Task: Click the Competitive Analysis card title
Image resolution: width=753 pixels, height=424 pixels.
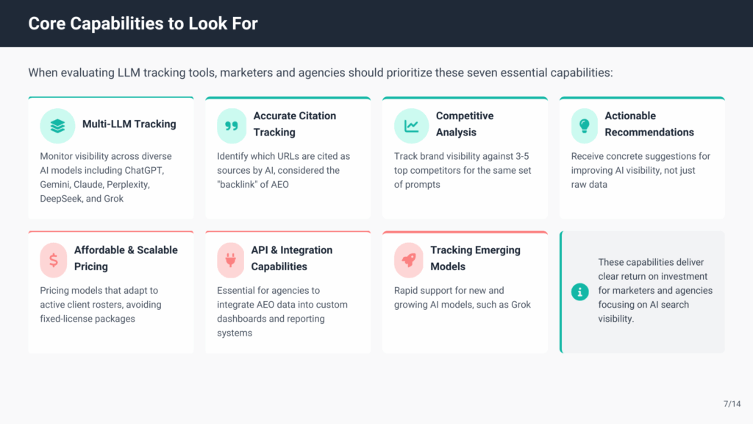Action: point(464,124)
